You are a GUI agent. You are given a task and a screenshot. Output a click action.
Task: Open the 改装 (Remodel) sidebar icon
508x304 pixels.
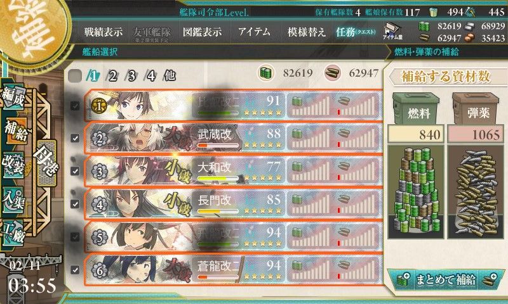pyautogui.click(x=13, y=165)
